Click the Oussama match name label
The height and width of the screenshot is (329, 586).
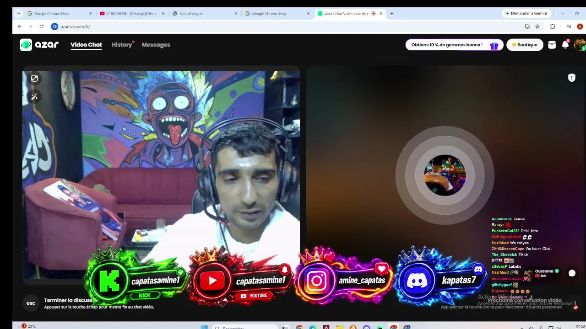[x=544, y=271]
